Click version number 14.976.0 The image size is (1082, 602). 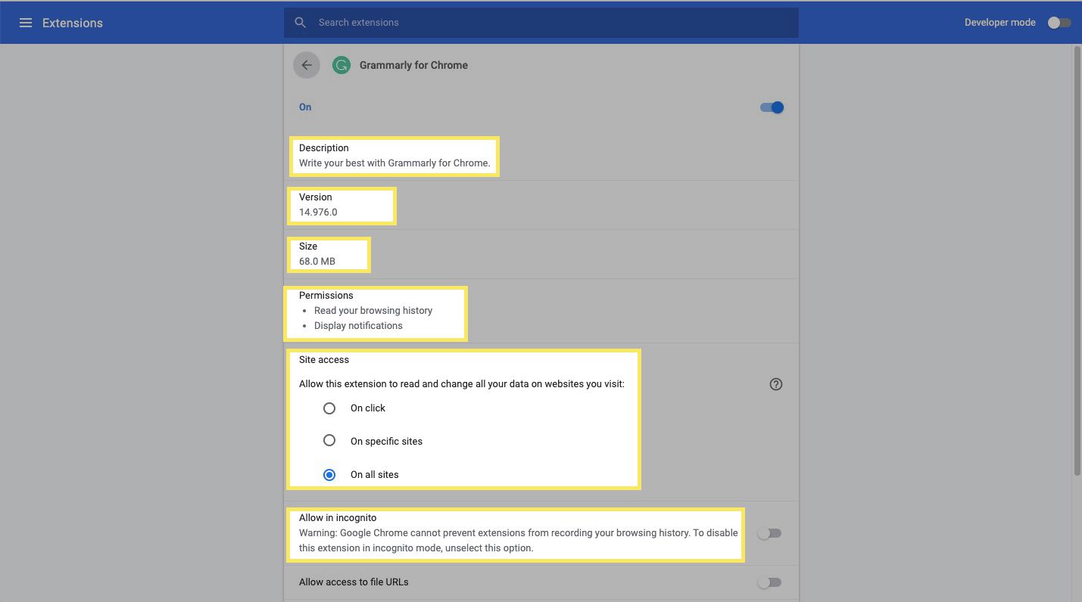pos(318,212)
